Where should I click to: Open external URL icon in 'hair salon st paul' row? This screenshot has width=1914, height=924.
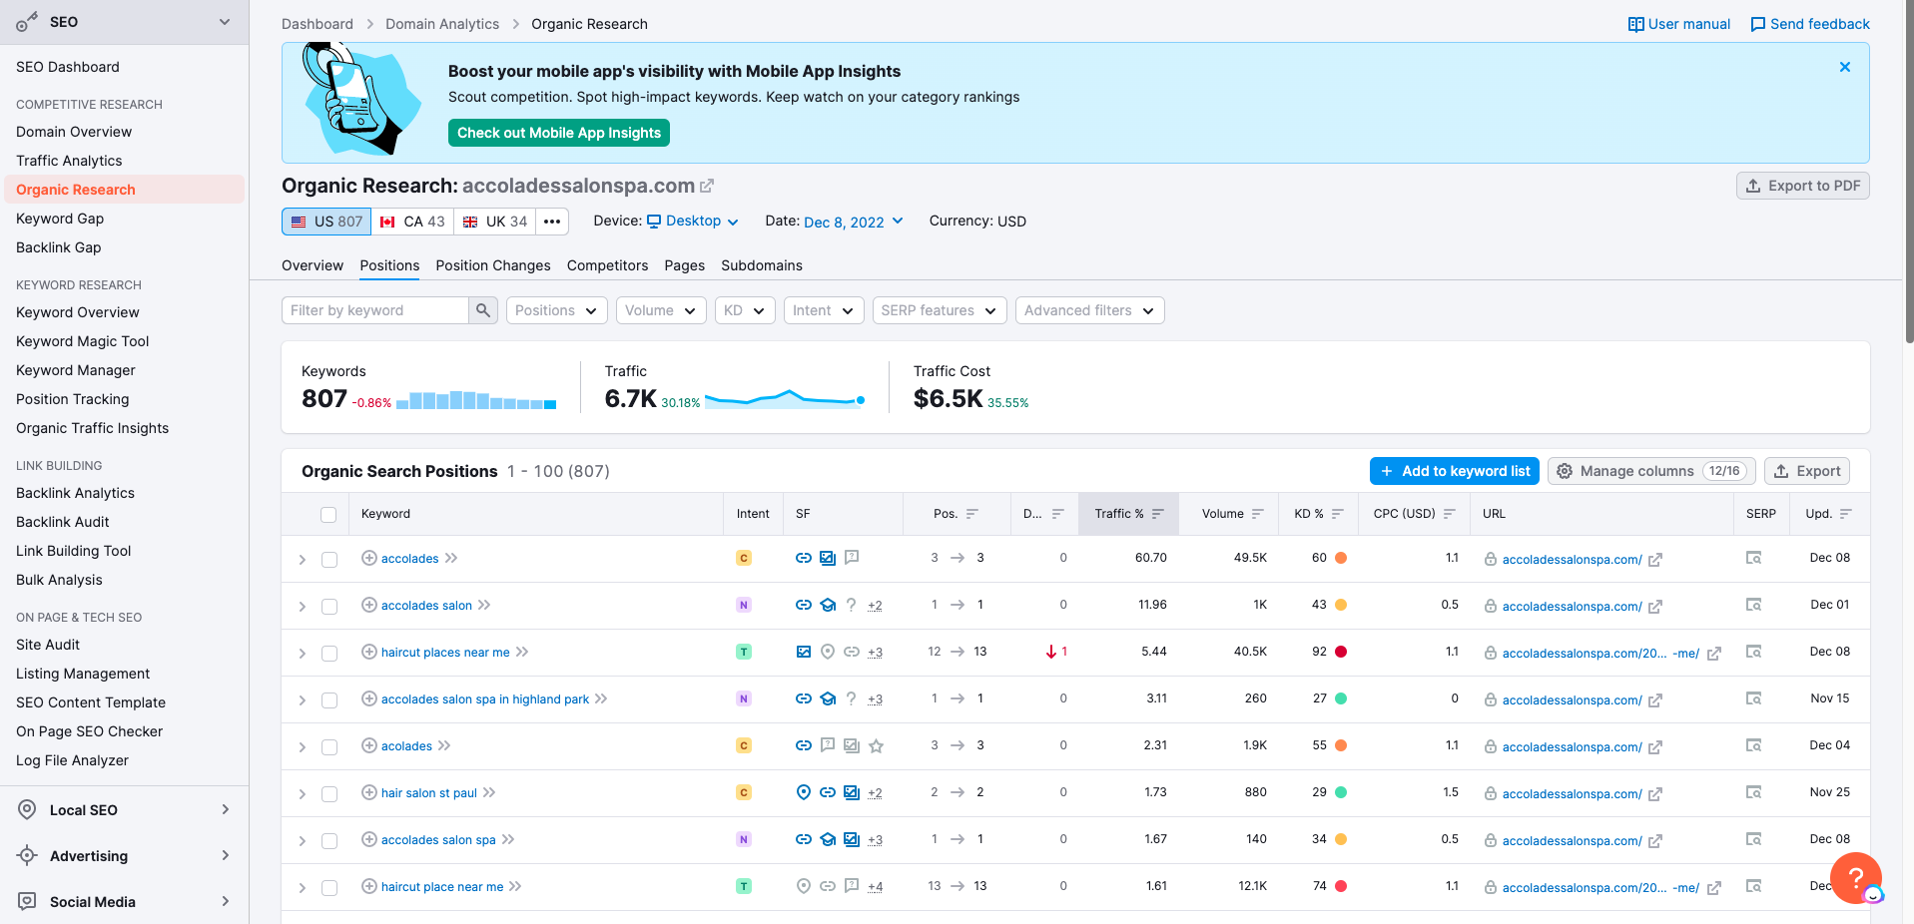coord(1654,794)
